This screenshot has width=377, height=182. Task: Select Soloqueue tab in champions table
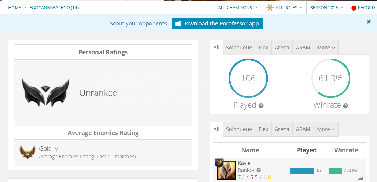click(x=239, y=129)
